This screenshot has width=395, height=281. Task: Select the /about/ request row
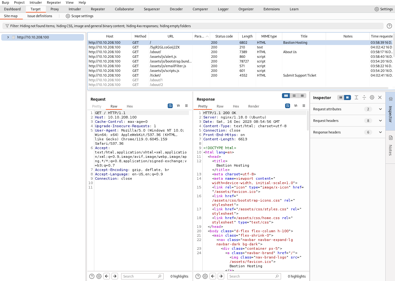click(240, 52)
